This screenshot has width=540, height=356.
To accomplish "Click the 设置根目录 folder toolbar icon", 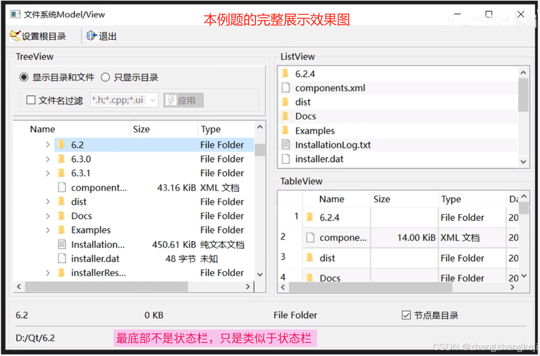I will pos(14,36).
